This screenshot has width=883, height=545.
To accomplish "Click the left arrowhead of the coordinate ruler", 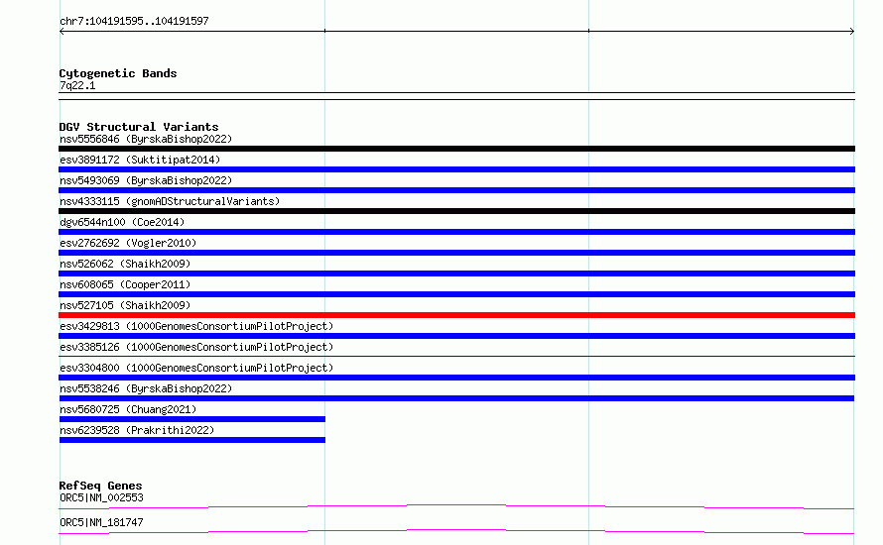I will tap(62, 32).
